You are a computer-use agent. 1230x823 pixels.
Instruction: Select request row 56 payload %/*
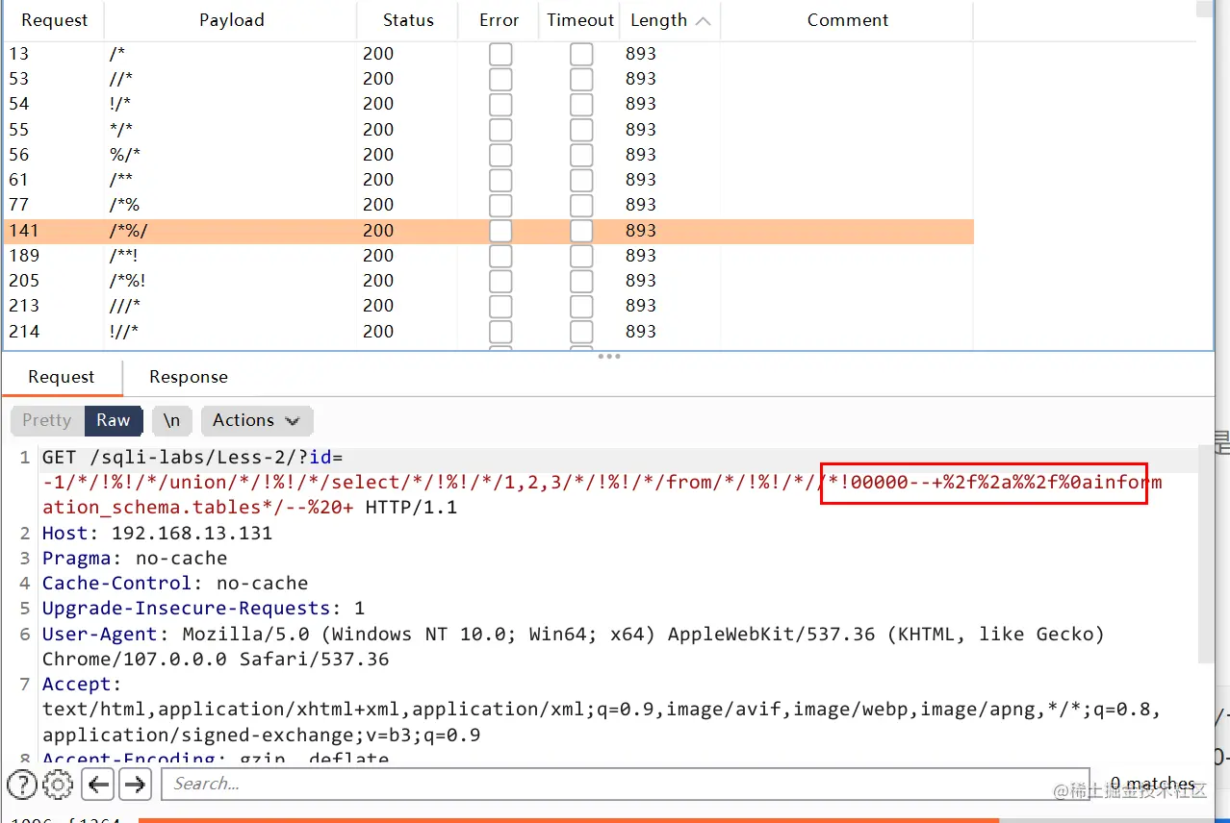[489, 155]
